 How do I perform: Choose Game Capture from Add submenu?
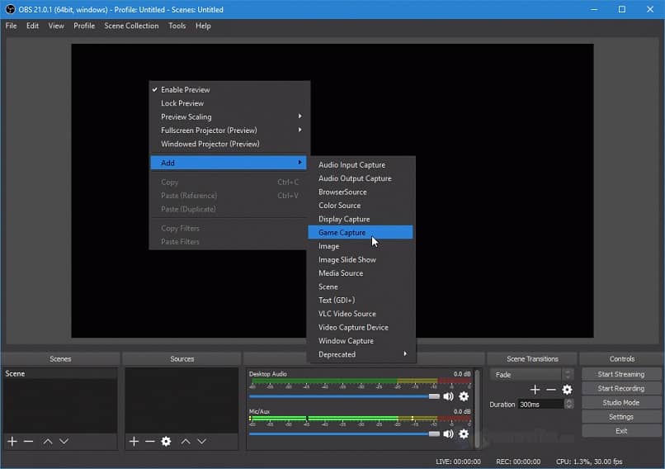coord(342,233)
